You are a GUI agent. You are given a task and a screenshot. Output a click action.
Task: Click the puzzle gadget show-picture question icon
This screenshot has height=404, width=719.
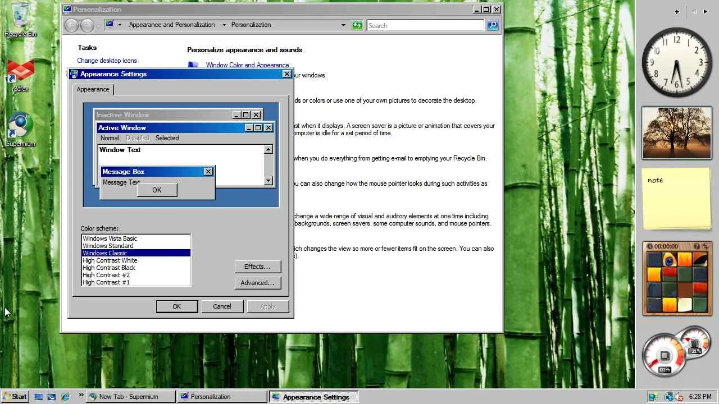click(697, 246)
